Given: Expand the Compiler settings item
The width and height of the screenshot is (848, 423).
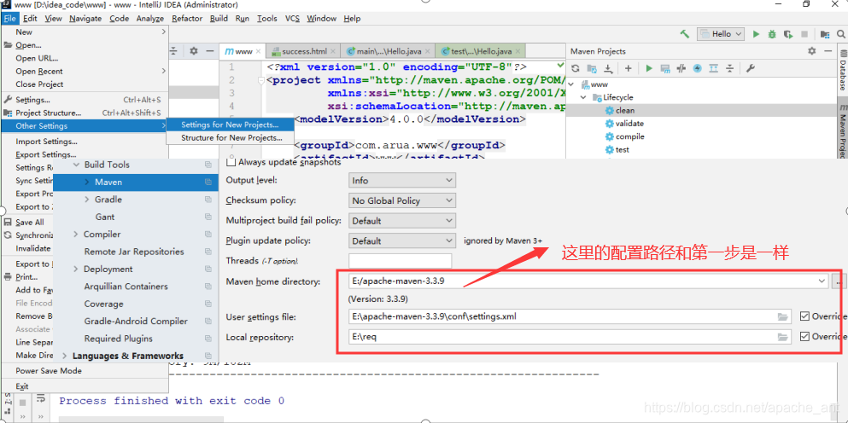Looking at the screenshot, I should coord(76,235).
